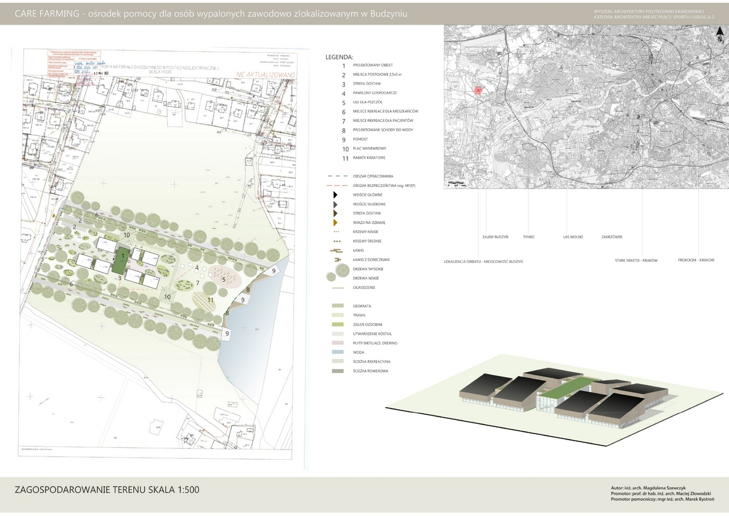729x516 pixels.
Task: Click the green building numbered 1 on site plan
Action: (x=123, y=259)
